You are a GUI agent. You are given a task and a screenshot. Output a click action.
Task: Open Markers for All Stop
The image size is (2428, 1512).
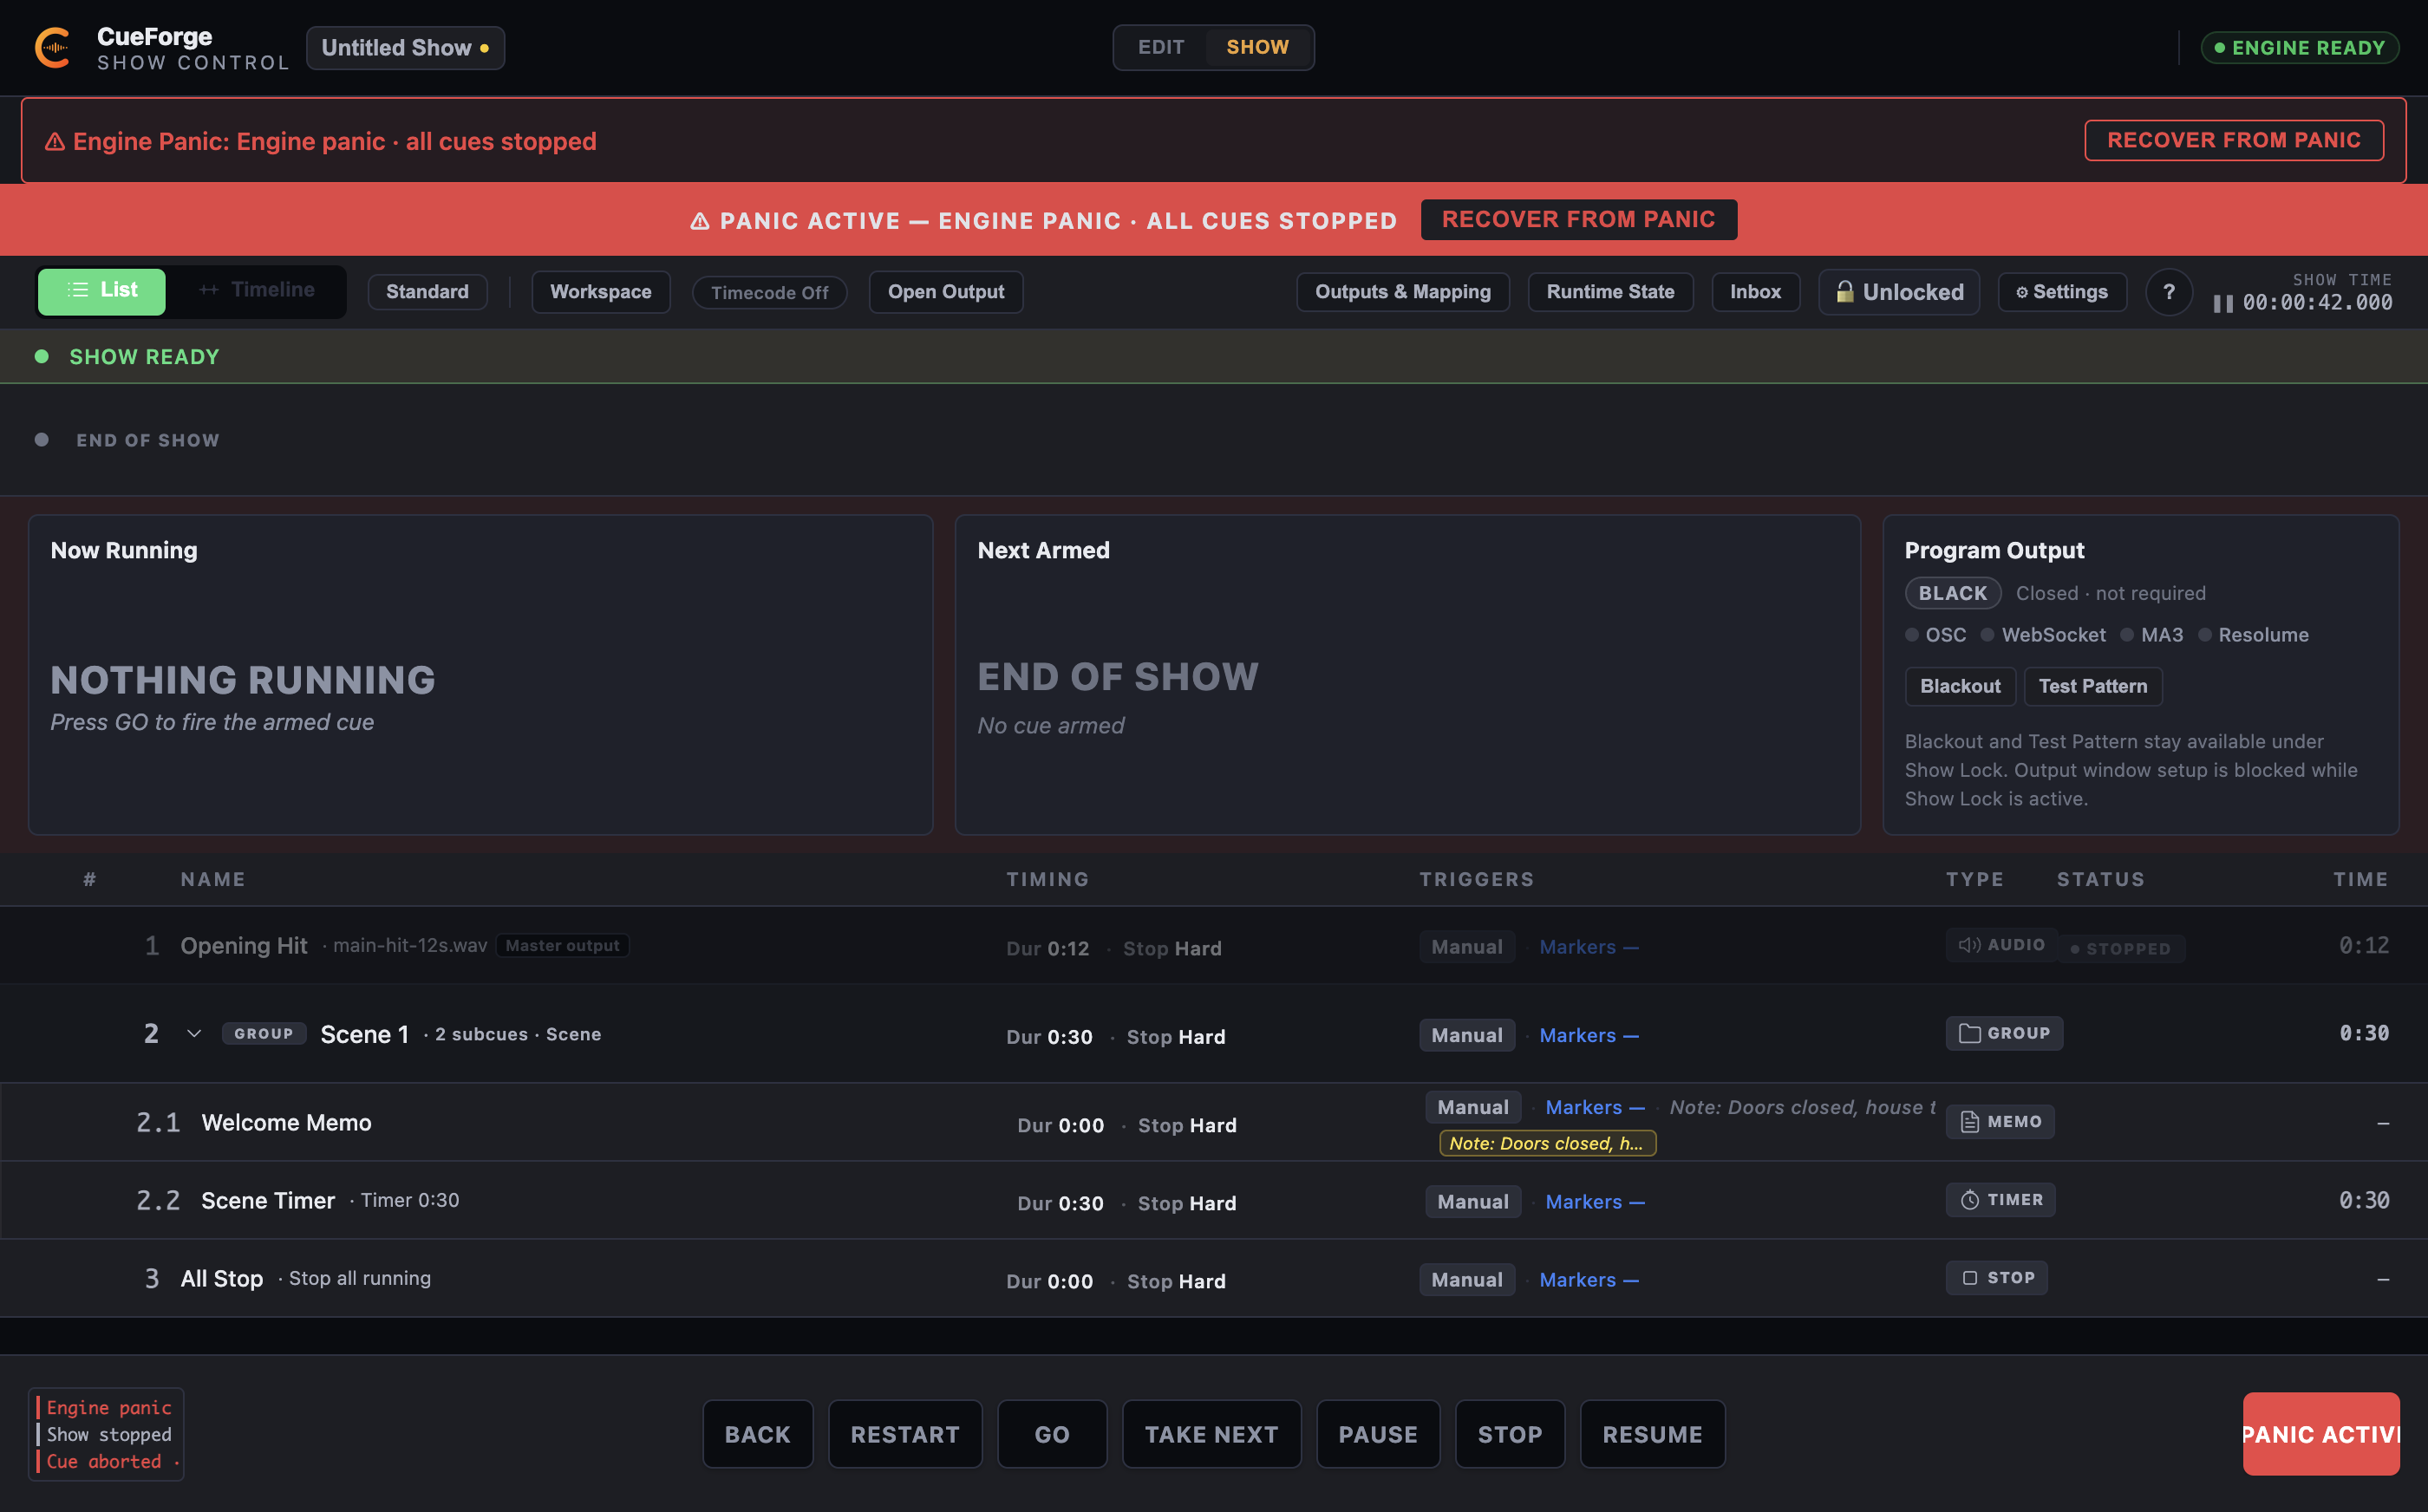1588,1280
